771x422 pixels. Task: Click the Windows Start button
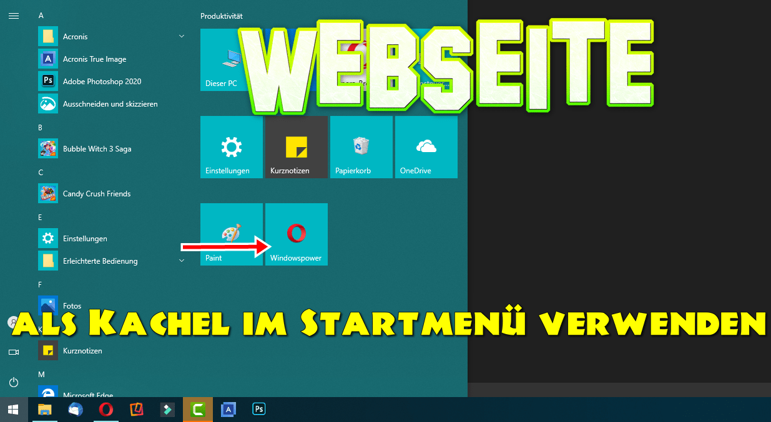click(13, 410)
